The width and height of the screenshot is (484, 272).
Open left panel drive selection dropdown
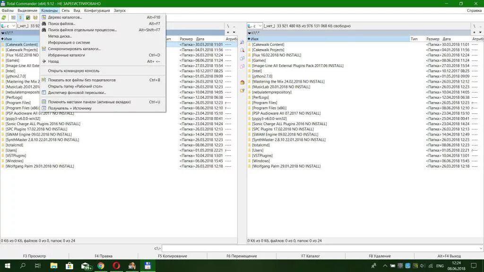click(x=9, y=26)
